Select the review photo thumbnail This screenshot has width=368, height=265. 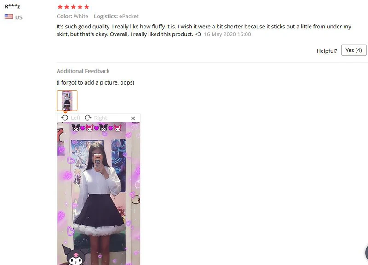coord(67,101)
